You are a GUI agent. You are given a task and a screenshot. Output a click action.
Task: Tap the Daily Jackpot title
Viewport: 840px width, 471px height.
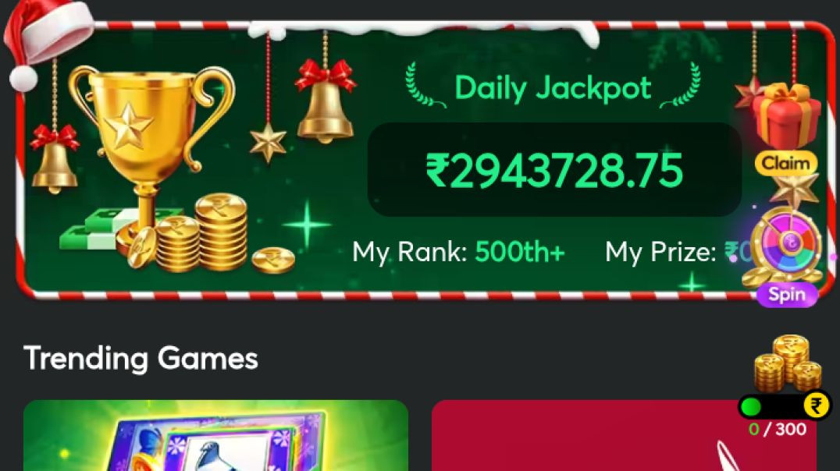[x=553, y=88]
